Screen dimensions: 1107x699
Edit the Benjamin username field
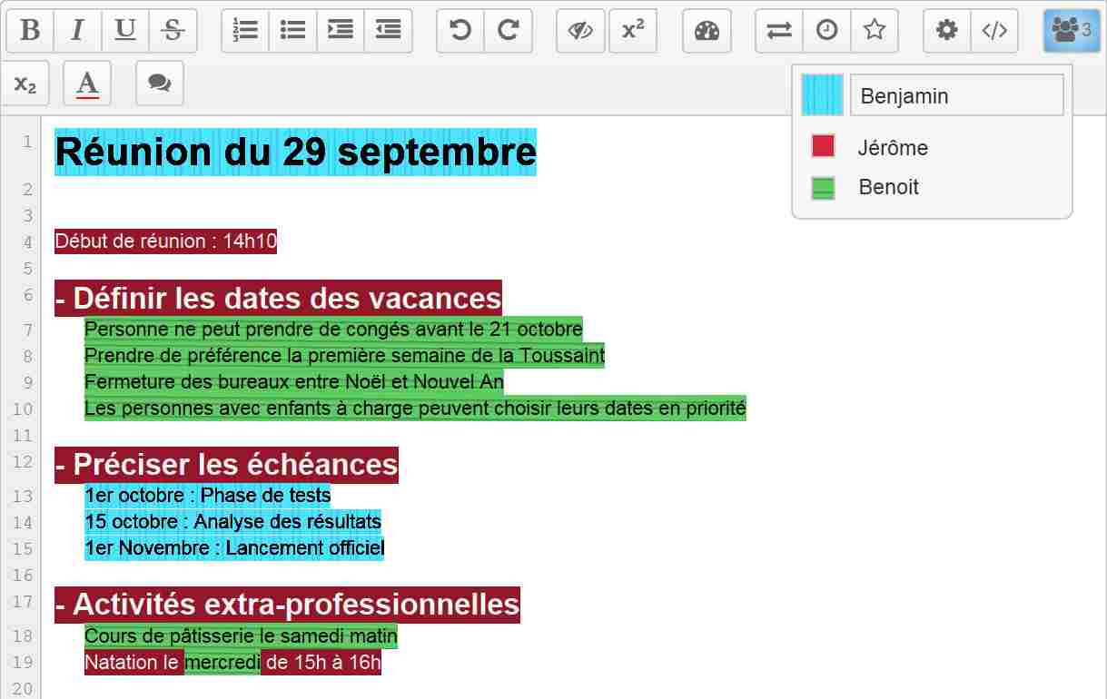click(956, 95)
